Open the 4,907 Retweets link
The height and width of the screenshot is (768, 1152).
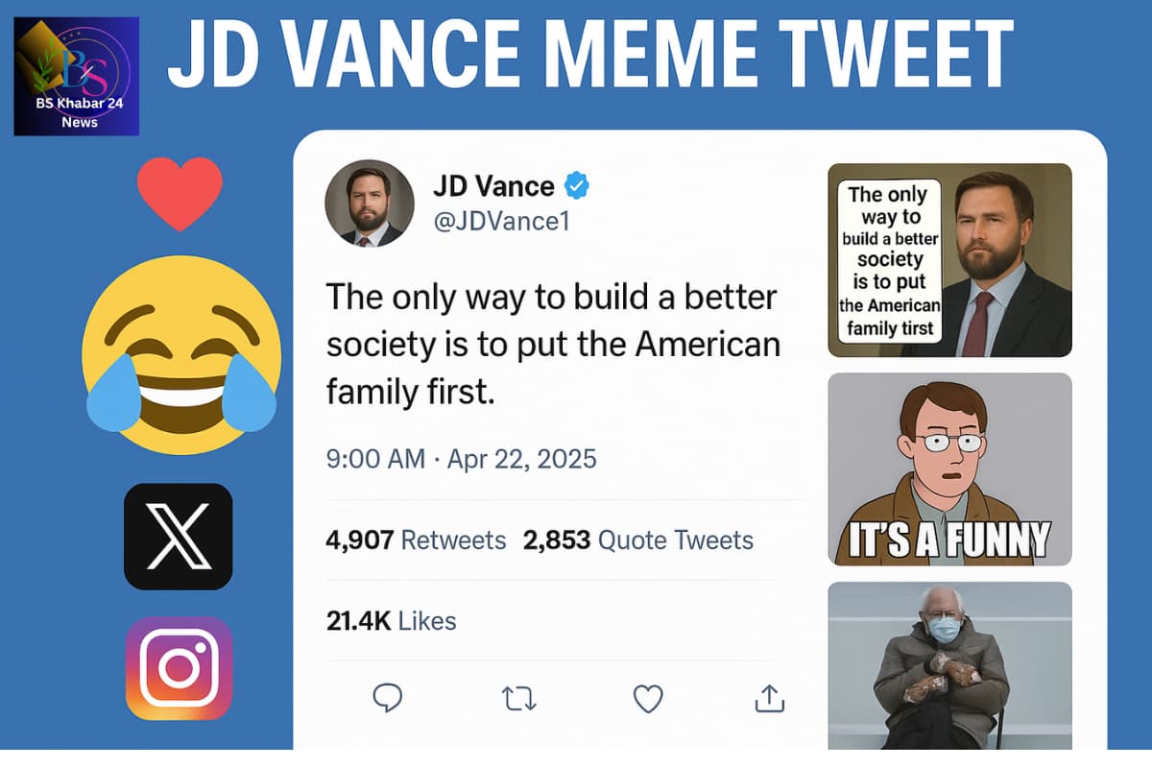tap(415, 540)
